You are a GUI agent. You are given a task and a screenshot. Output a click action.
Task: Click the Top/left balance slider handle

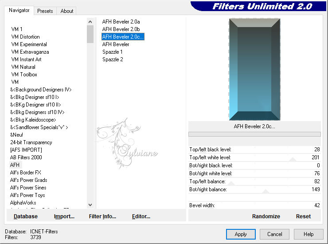[x=231, y=184]
